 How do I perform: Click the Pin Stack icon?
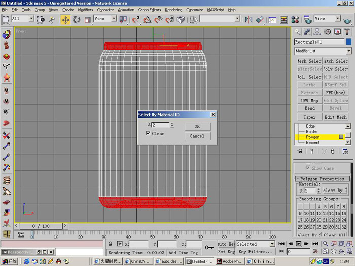[x=300, y=151]
